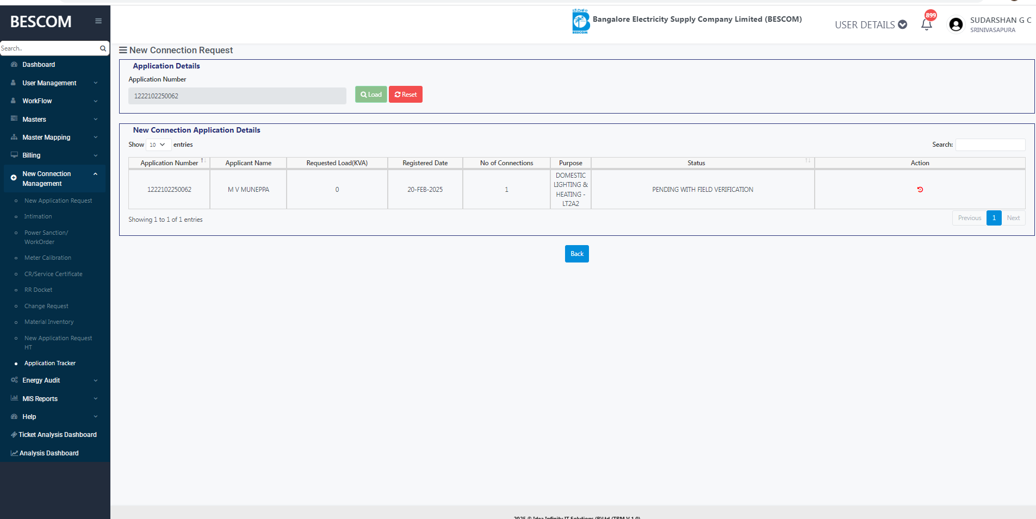Open the Show entries count dropdown
The width and height of the screenshot is (1036, 519).
(x=158, y=145)
